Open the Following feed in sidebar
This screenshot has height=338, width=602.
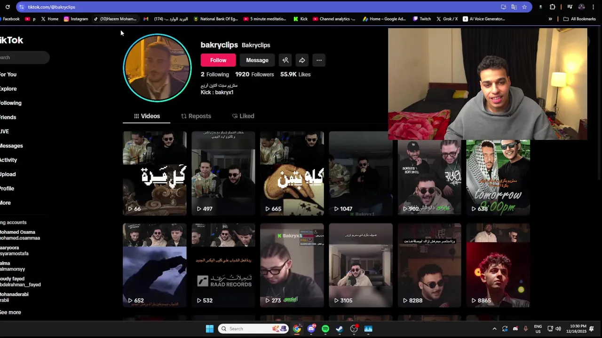pyautogui.click(x=11, y=103)
